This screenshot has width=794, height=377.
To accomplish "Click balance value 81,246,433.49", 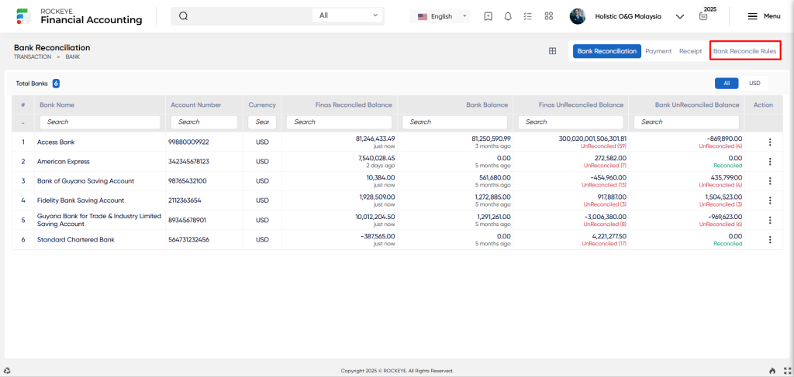I will coord(375,139).
